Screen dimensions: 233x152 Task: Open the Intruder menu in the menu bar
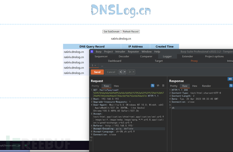pyautogui.click(x=120, y=52)
